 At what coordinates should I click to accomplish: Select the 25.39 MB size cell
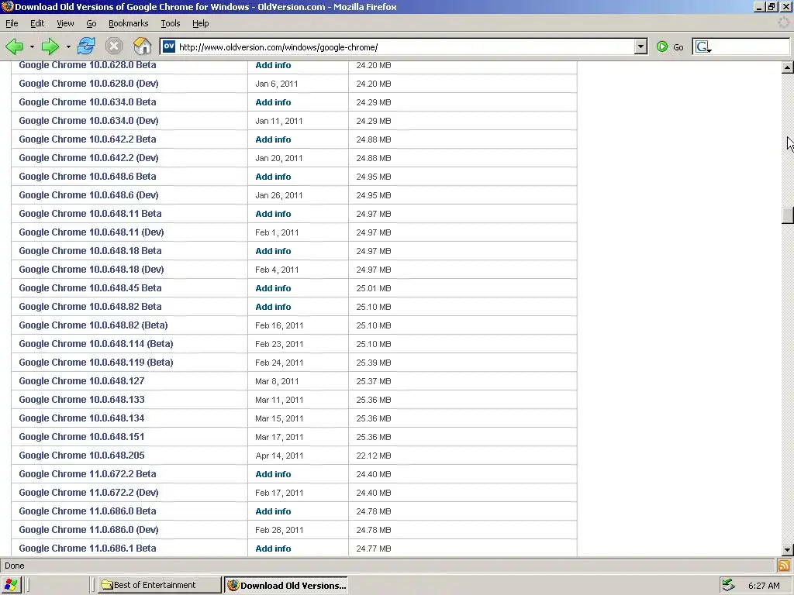pyautogui.click(x=374, y=363)
